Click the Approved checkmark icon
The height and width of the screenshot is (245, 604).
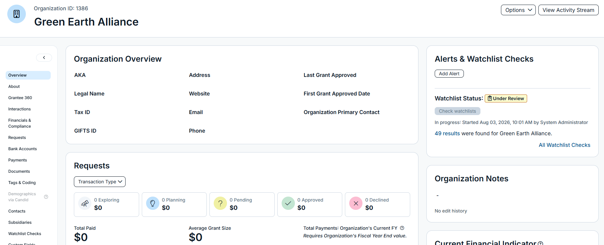point(288,203)
